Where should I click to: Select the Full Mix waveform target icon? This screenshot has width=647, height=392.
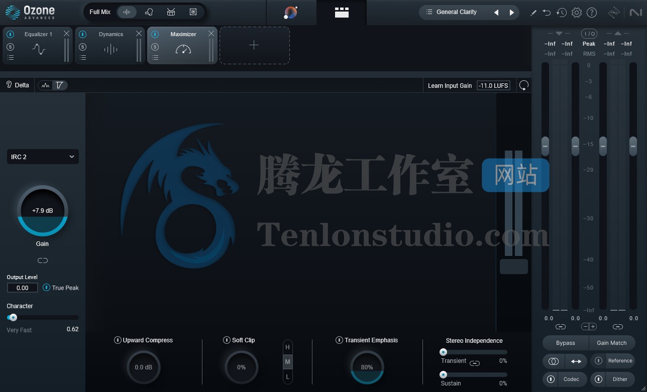(x=127, y=12)
